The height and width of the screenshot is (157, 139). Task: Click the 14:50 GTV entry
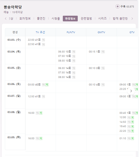tap(123, 122)
